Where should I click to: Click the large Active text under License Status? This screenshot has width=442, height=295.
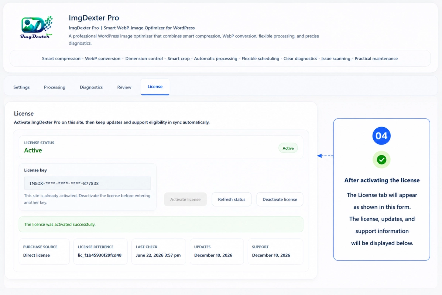tap(33, 150)
